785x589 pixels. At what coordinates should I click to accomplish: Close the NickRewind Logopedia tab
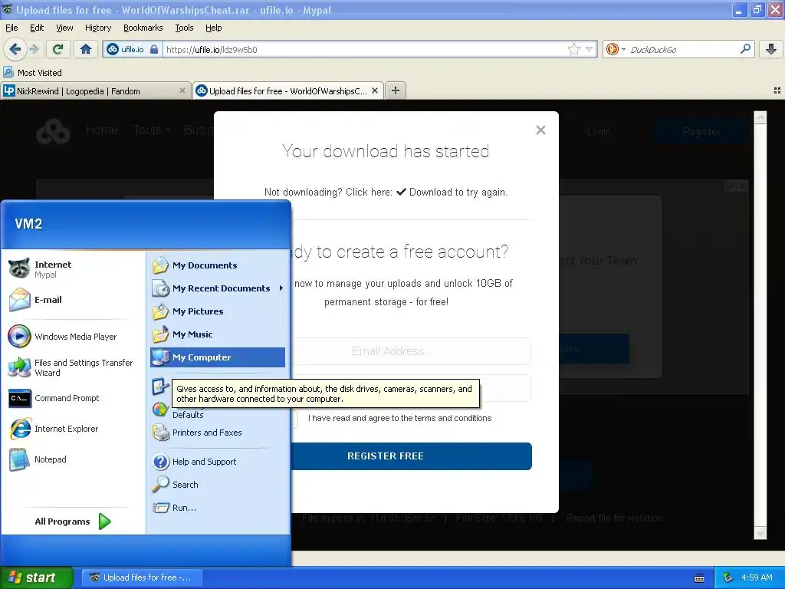[182, 90]
